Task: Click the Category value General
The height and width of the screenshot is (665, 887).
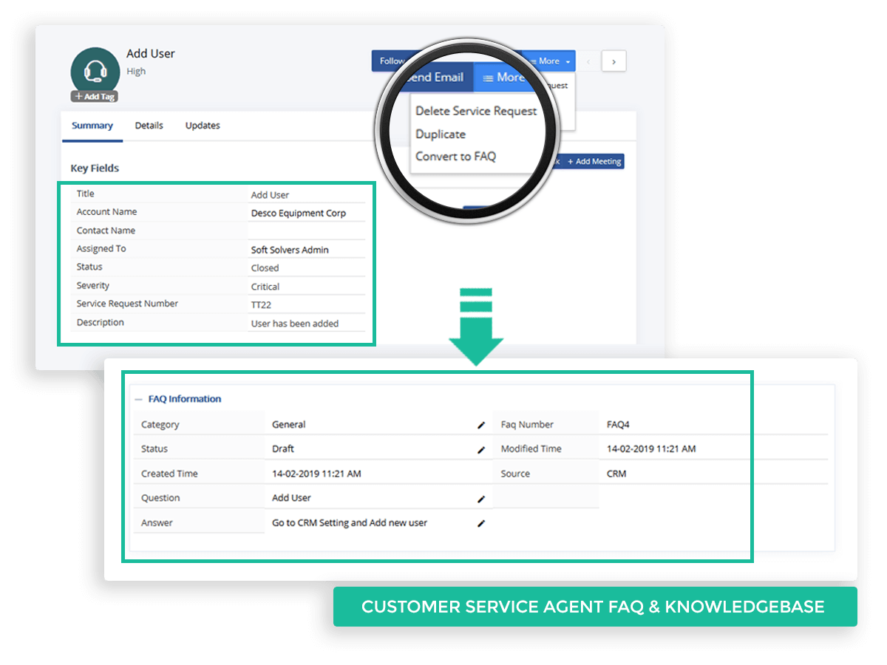Action: point(289,425)
